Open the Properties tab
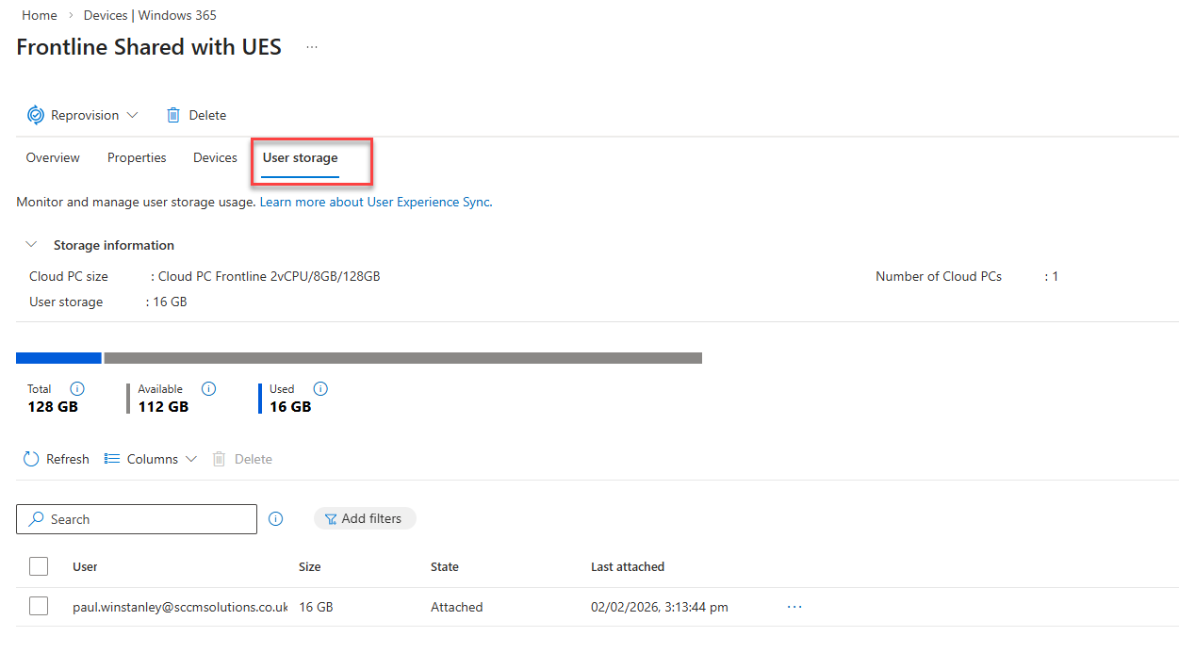 137,158
